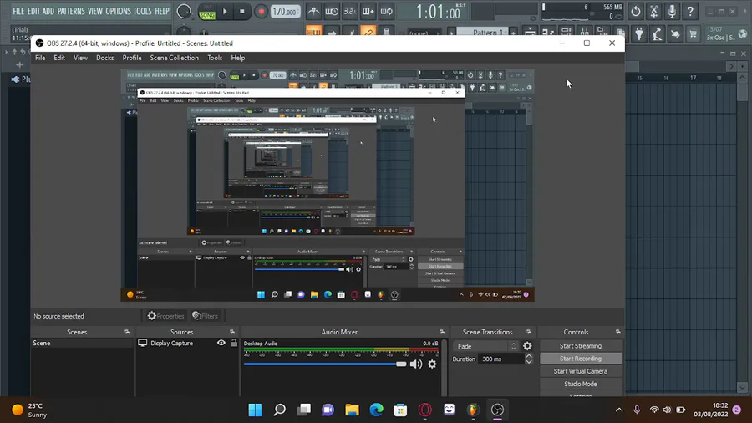Float the Sources dock using its header icon
The image size is (752, 423).
232,332
